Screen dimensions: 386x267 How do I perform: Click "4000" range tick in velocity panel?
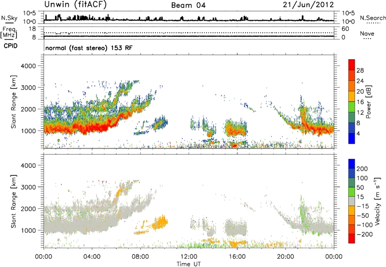28,165
